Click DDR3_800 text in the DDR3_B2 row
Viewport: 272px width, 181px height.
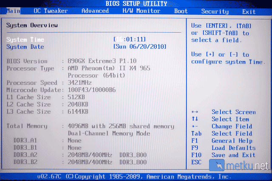click(133, 162)
